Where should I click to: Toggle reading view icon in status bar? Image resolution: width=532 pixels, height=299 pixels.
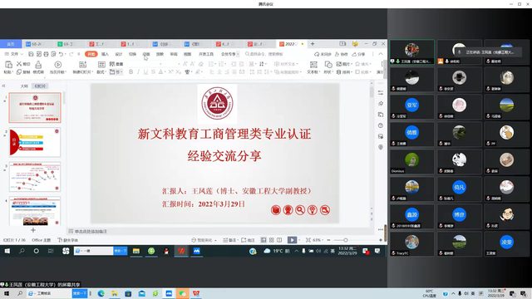coord(279,240)
